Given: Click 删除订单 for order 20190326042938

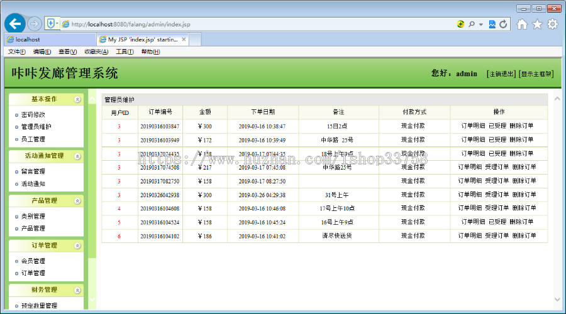Looking at the screenshot, I should pyautogui.click(x=524, y=195).
